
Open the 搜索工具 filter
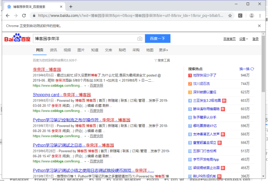[162, 60]
